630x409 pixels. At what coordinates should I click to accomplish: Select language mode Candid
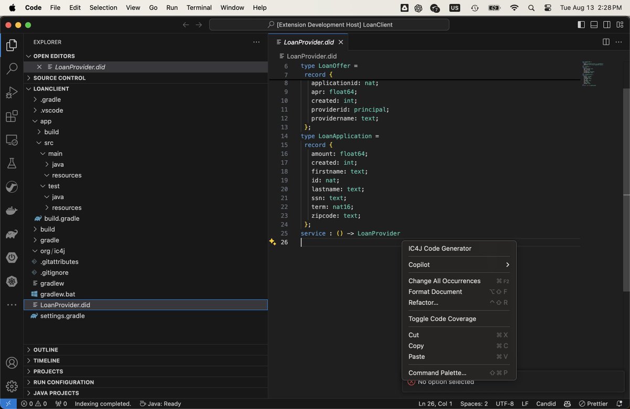[x=546, y=404]
